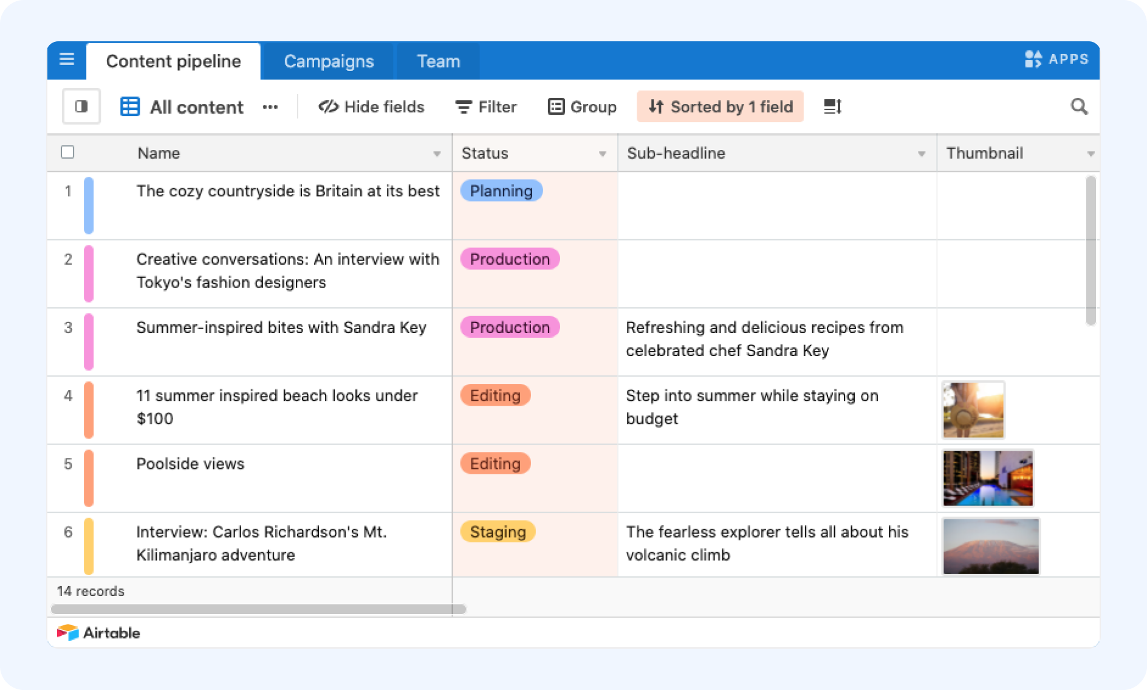Open the poolside thumbnail image
Image resolution: width=1147 pixels, height=690 pixels.
tap(988, 478)
